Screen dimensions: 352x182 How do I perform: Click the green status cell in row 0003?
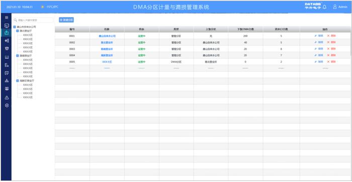click(x=142, y=49)
